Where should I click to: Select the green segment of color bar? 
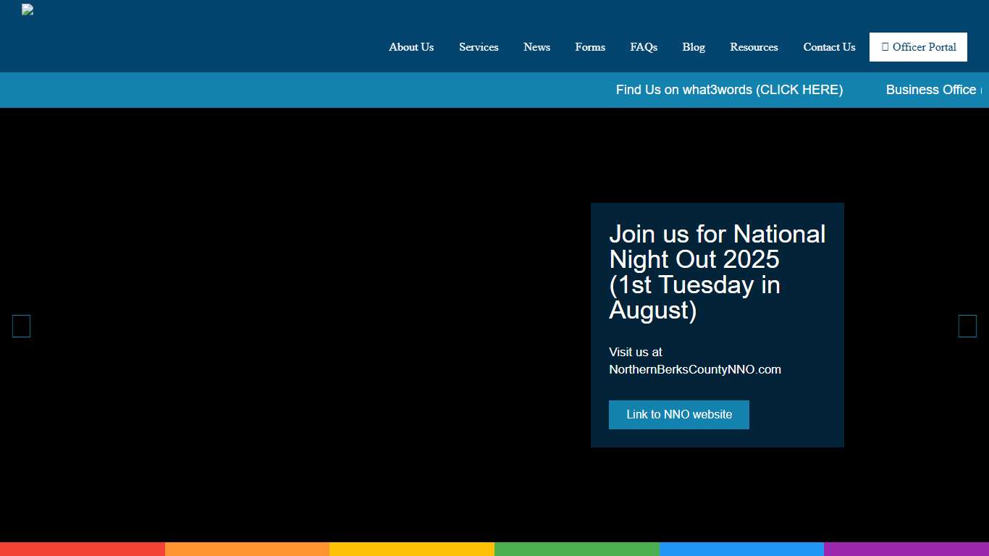(576, 549)
